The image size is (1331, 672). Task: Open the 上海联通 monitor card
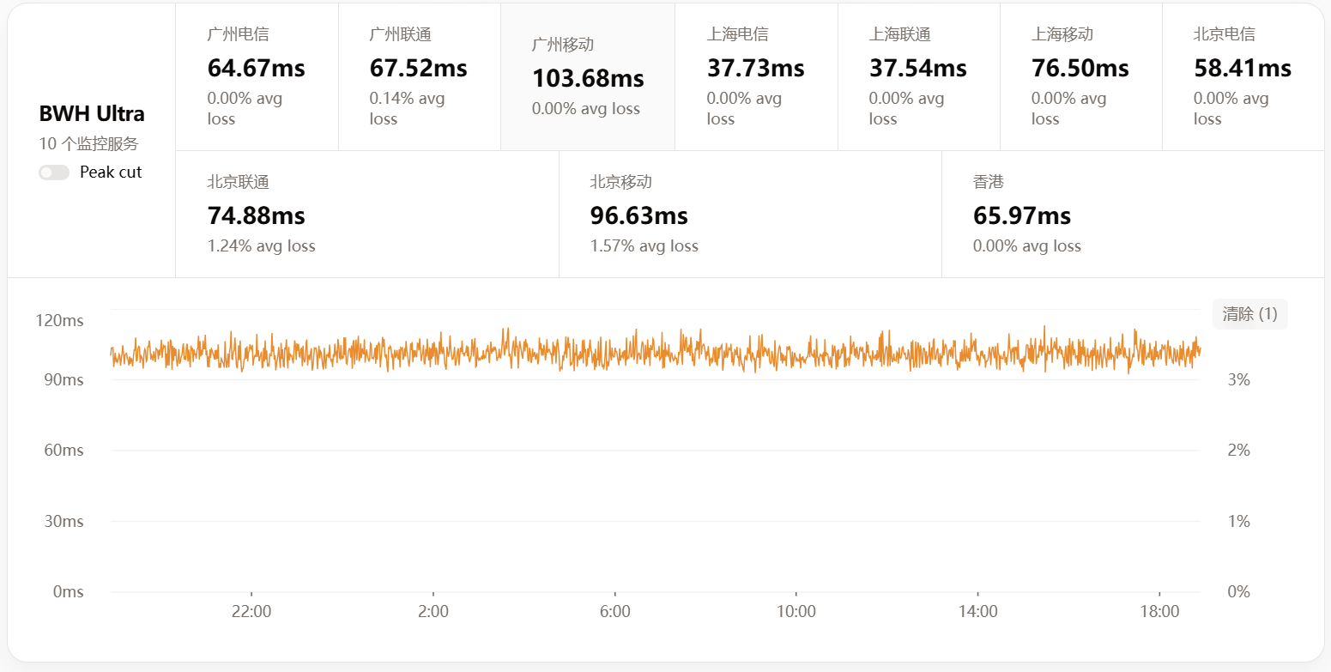918,77
